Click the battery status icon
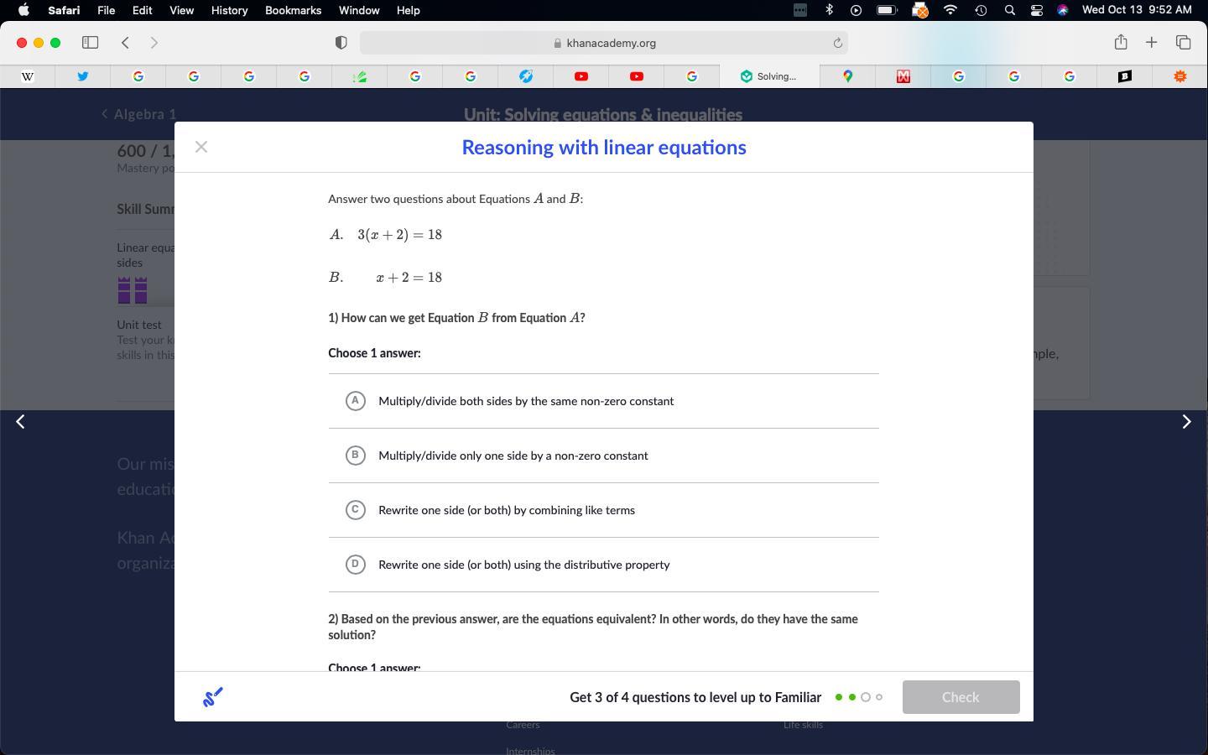1208x755 pixels. coord(886,10)
